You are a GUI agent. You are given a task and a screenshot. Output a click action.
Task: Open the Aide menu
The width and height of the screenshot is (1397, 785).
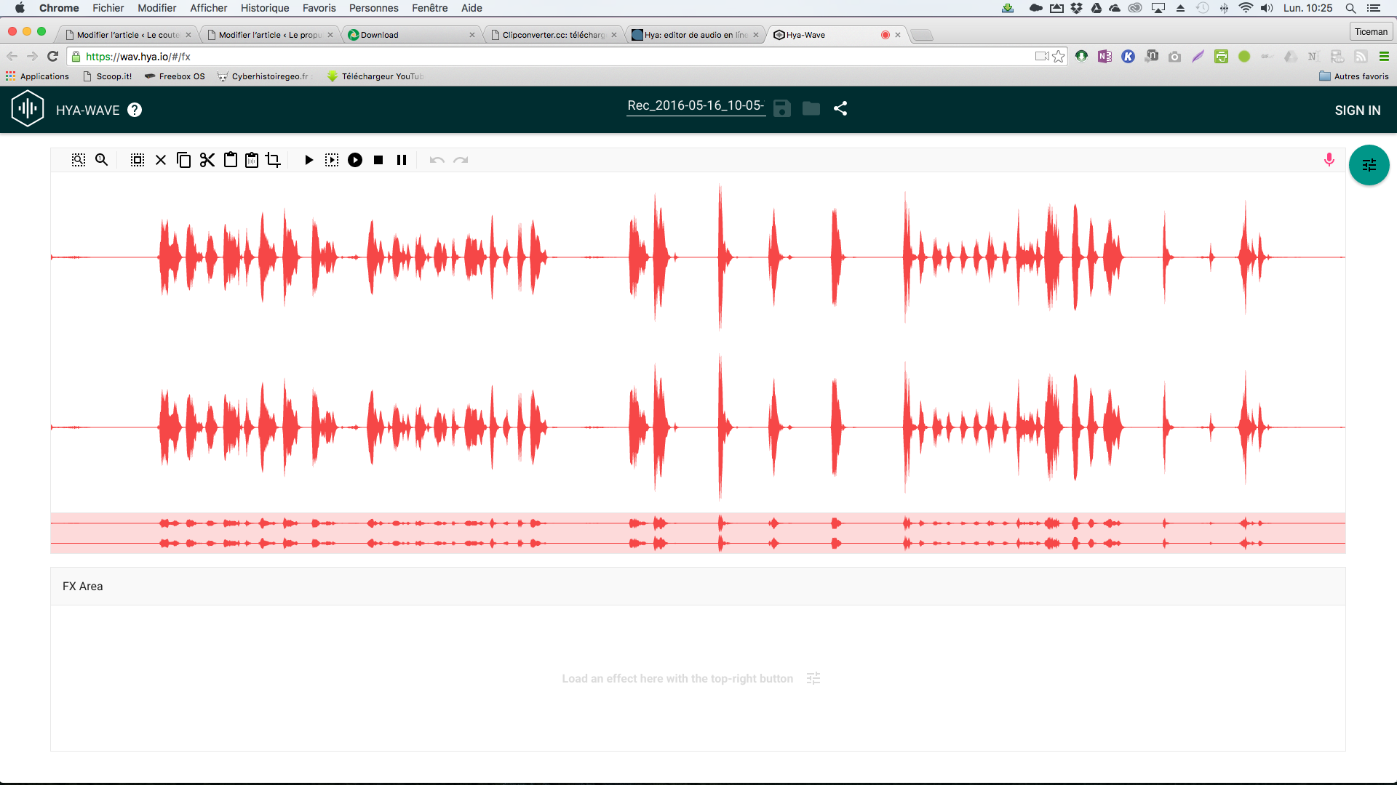click(x=471, y=8)
